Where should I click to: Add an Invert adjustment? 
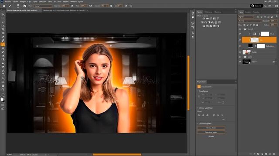(x=204, y=26)
